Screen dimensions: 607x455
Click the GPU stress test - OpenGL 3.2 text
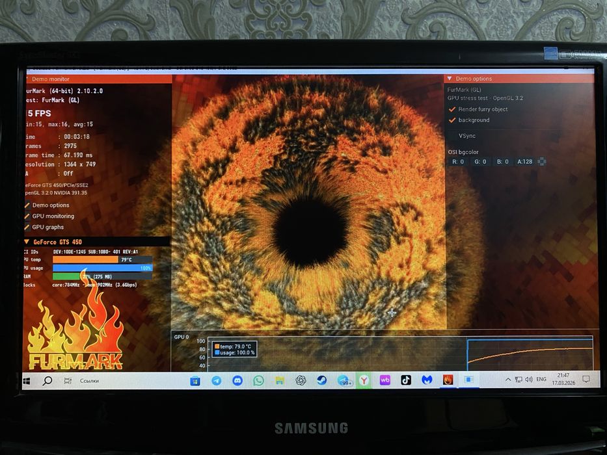tap(485, 98)
